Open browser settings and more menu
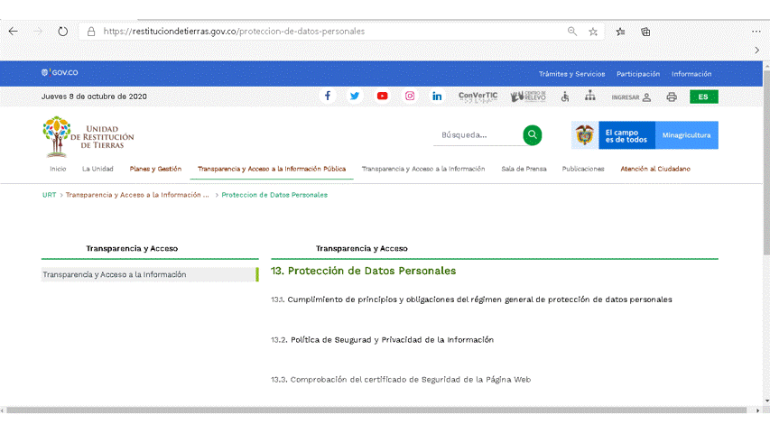770x433 pixels. [756, 32]
